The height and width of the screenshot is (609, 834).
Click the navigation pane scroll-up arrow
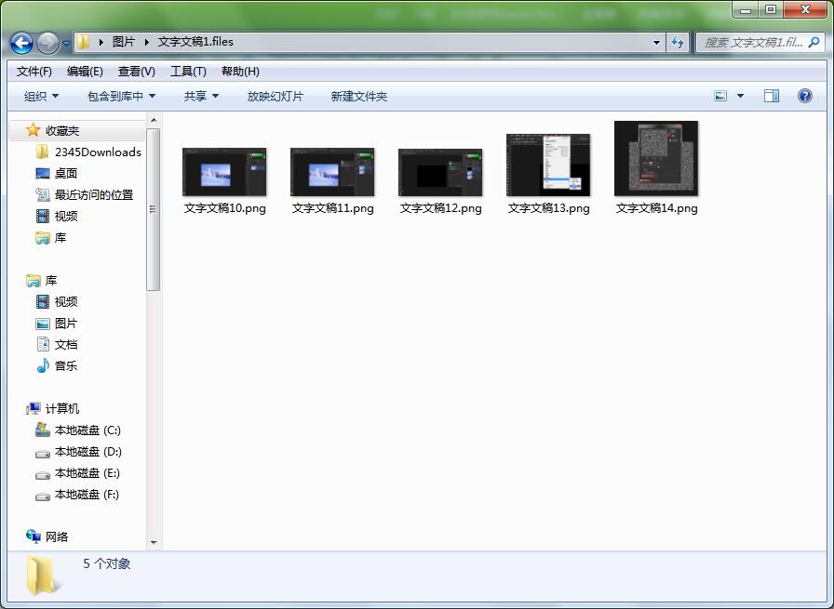click(154, 120)
